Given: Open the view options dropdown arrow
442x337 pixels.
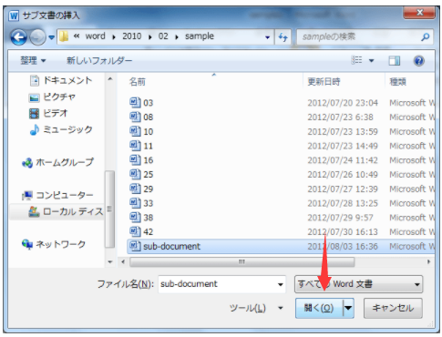Looking at the screenshot, I should coord(371,60).
